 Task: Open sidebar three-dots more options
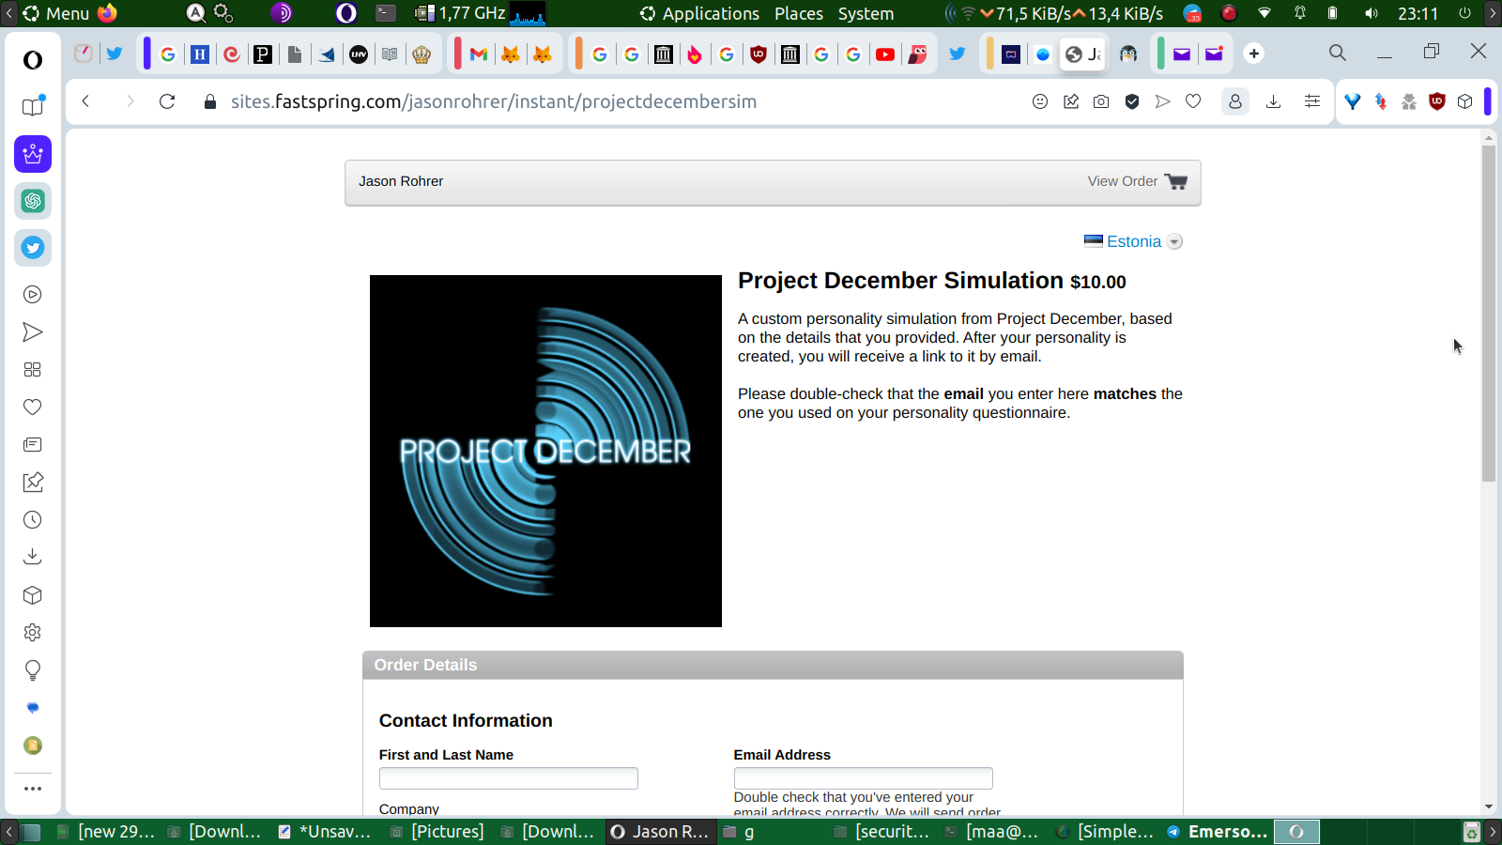tap(33, 789)
